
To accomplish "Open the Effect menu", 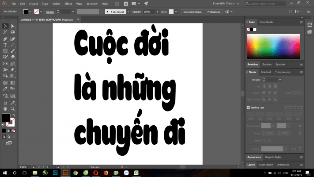I will [68, 4].
